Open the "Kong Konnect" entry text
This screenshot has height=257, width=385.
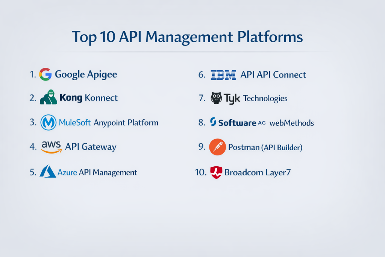[x=89, y=98]
